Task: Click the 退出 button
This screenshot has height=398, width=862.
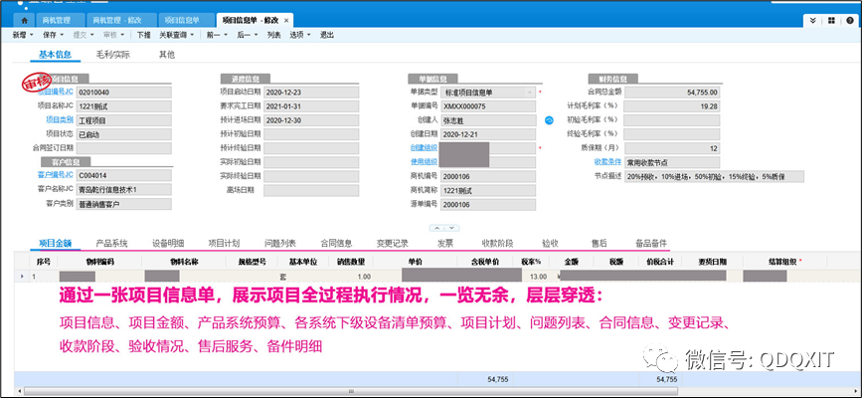Action: tap(326, 34)
